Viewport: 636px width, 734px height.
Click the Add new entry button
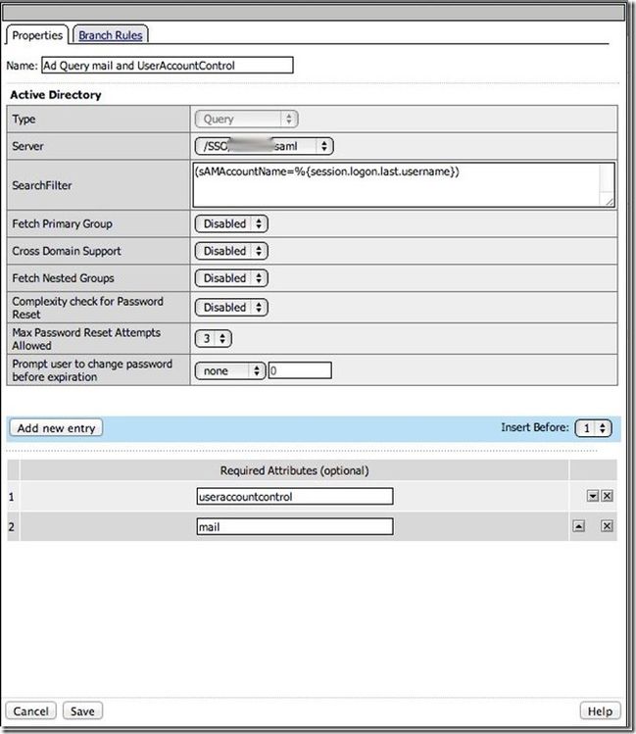coord(56,428)
